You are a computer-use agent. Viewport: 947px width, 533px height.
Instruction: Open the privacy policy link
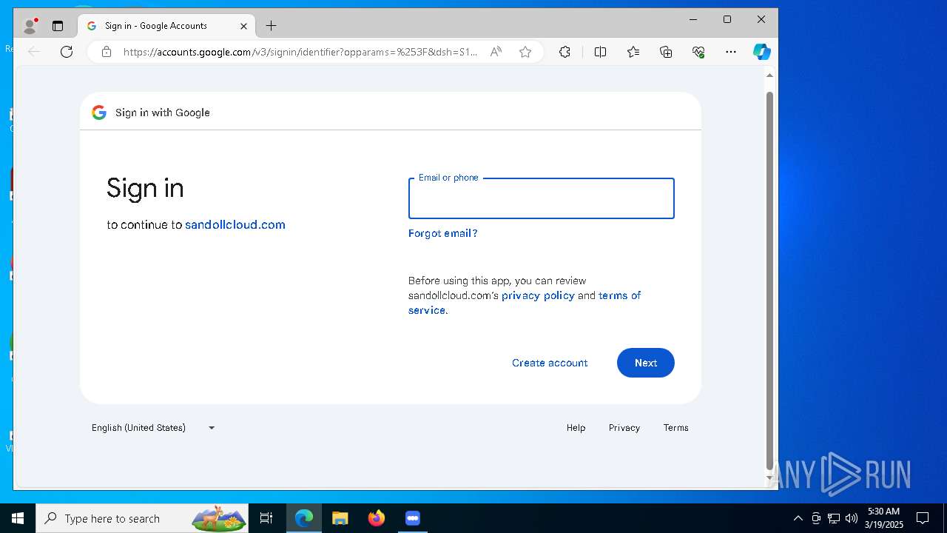(538, 295)
